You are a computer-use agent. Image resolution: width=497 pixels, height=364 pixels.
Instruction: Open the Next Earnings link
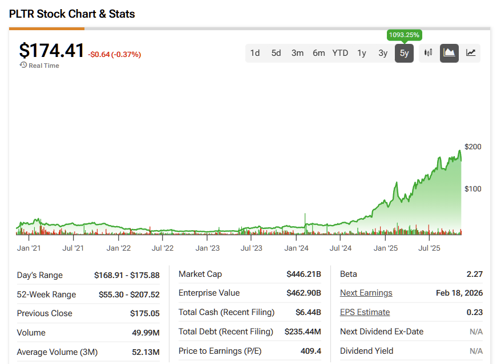366,293
